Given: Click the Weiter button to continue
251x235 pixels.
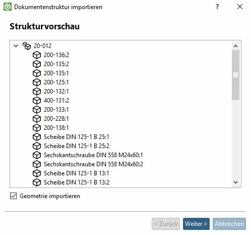Looking at the screenshot, I should (x=196, y=224).
